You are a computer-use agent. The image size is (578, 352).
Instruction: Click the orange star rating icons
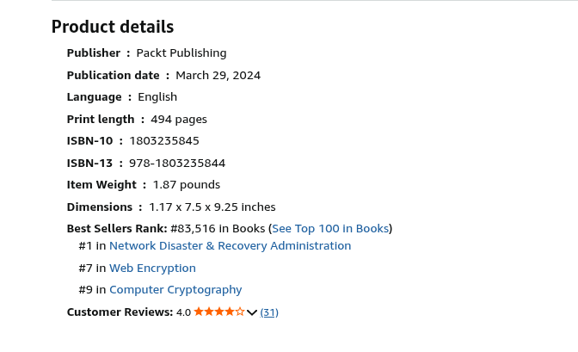click(x=219, y=312)
